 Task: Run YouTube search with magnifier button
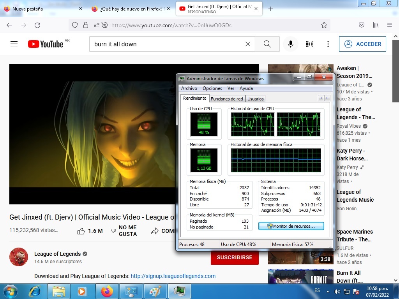(267, 44)
